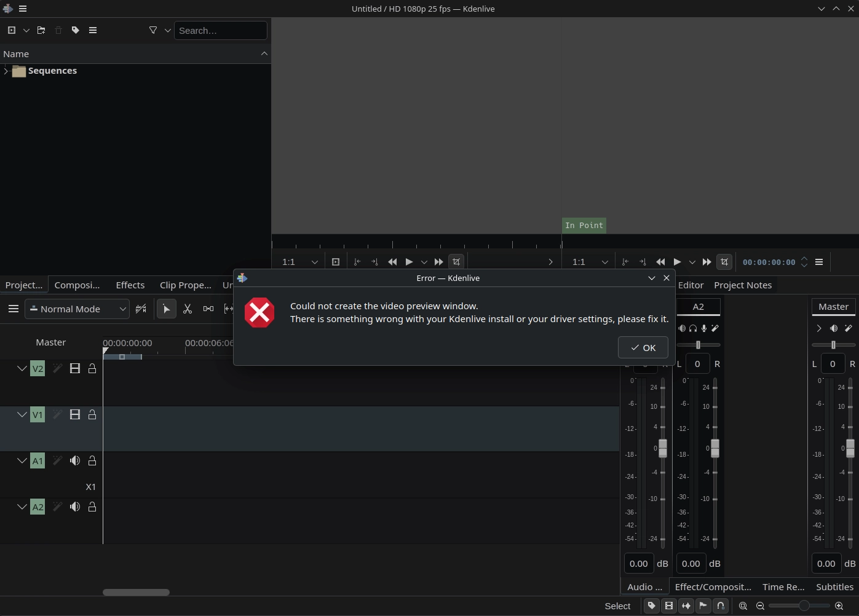Click clip monitor set zone out icon
Viewport: 859px width, 616px height.
pos(374,262)
